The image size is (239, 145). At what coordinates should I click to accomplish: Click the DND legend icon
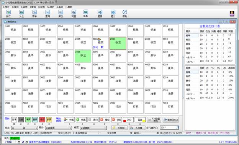tap(128, 120)
